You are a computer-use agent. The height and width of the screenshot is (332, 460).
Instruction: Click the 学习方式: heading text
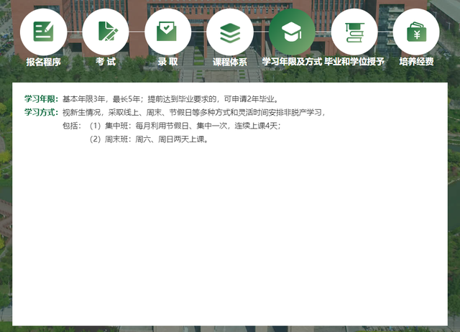[42, 112]
